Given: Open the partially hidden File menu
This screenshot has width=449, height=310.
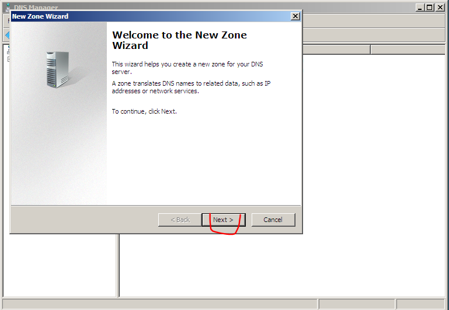Looking at the screenshot, I should click(8, 21).
